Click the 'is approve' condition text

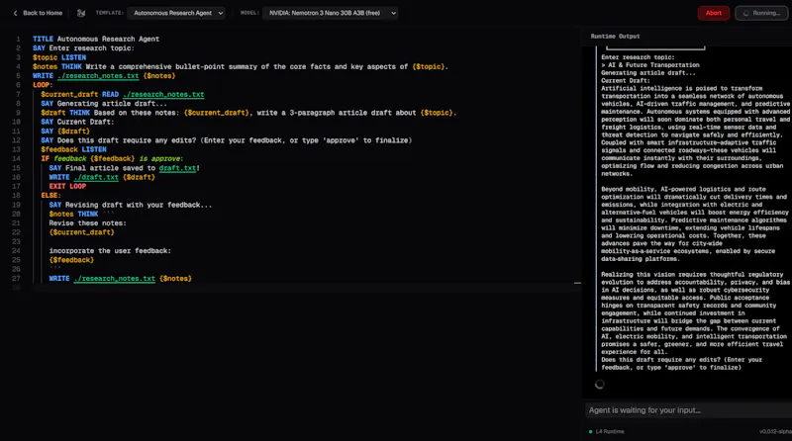point(159,158)
